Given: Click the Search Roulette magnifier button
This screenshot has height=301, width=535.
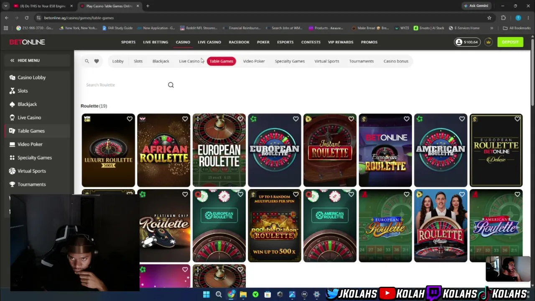Looking at the screenshot, I should [171, 85].
